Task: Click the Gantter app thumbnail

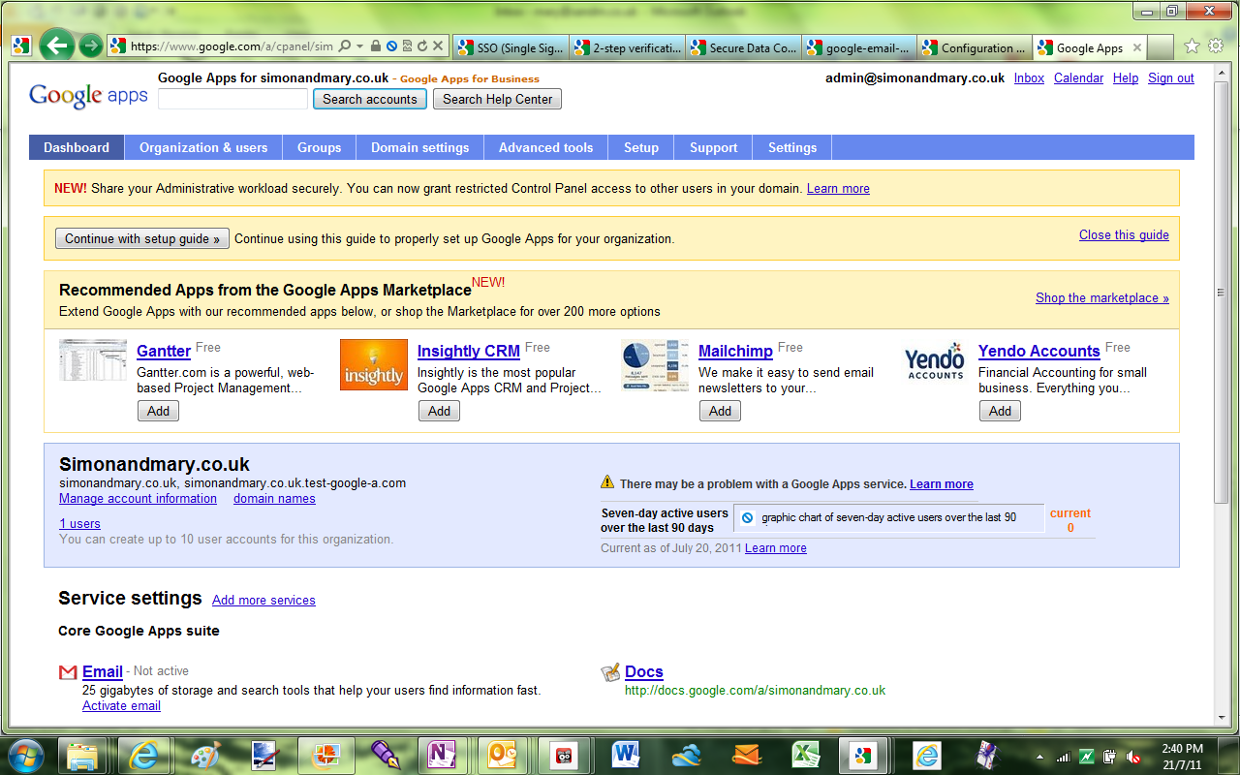Action: 93,359
